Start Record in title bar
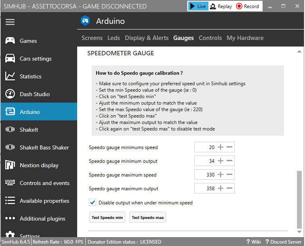This screenshot has height=246, width=305. 248,6
